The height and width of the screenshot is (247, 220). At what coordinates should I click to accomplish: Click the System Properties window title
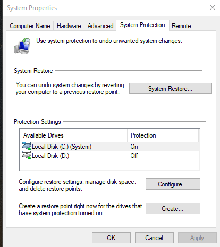point(32,8)
